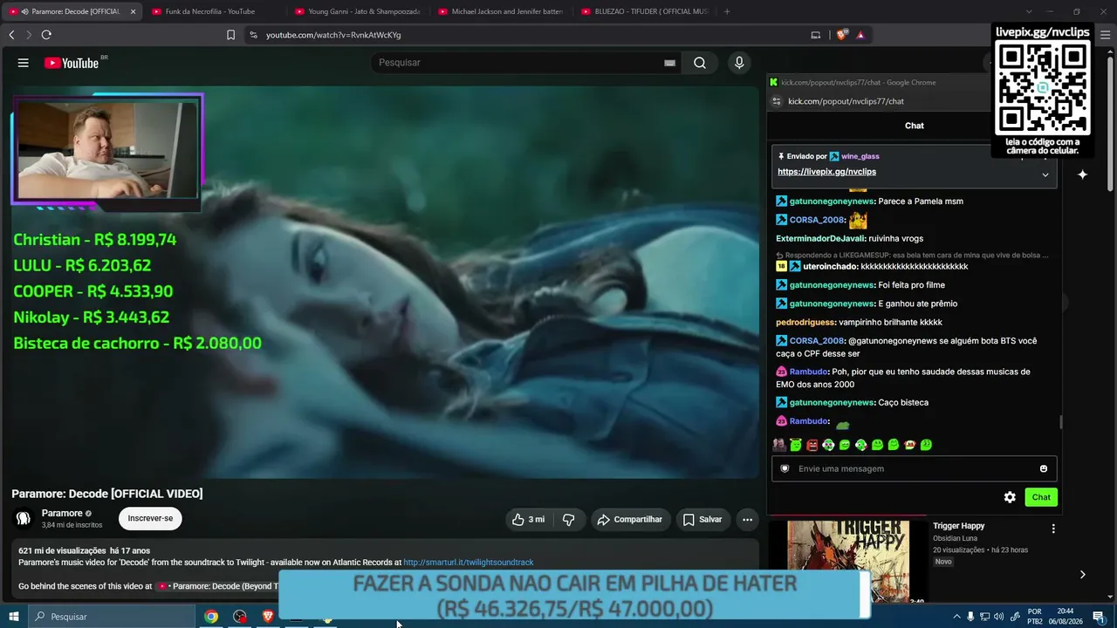Open options for the Trigger Happy video
The width and height of the screenshot is (1117, 628).
click(x=1053, y=529)
